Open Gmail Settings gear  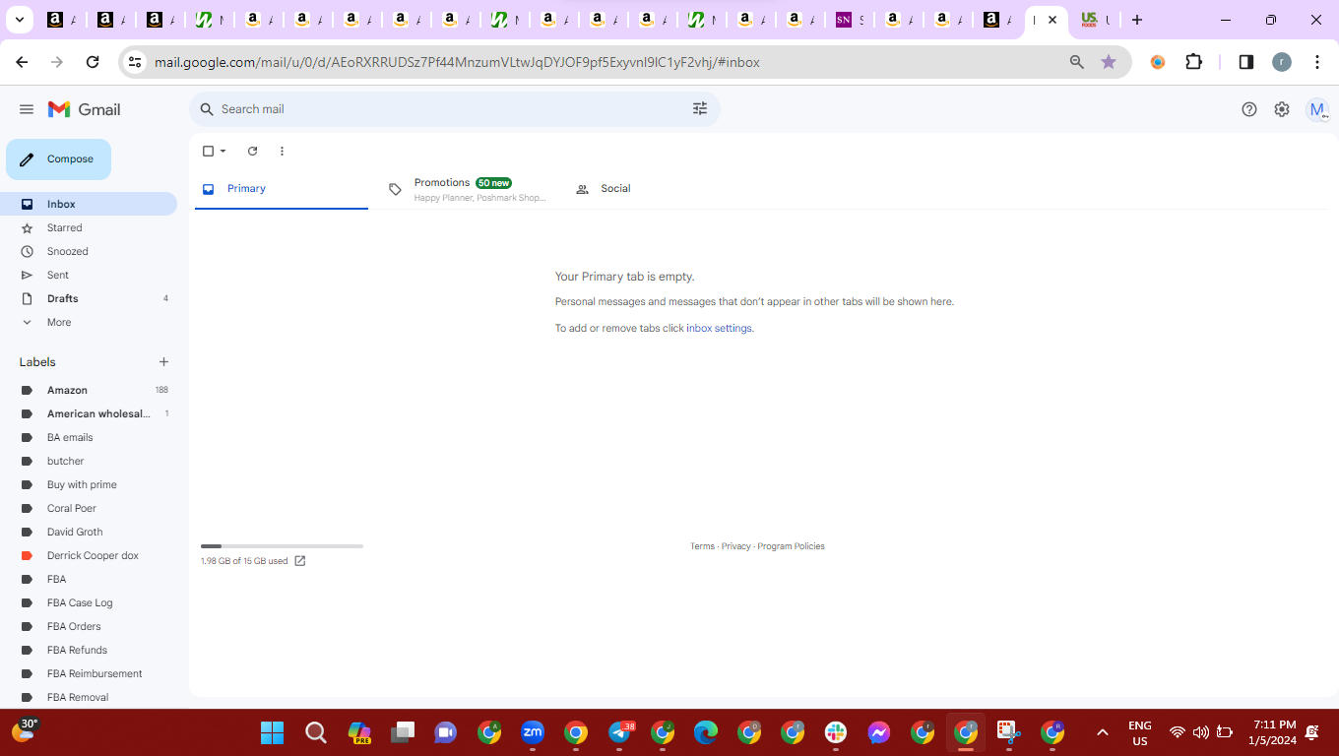[x=1282, y=109]
